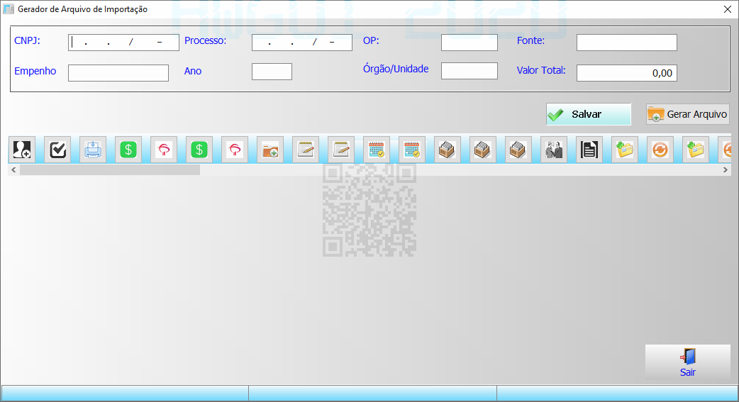The height and width of the screenshot is (402, 739).
Task: Click the notepad pencil icon next to the calendar
Action: (341, 150)
